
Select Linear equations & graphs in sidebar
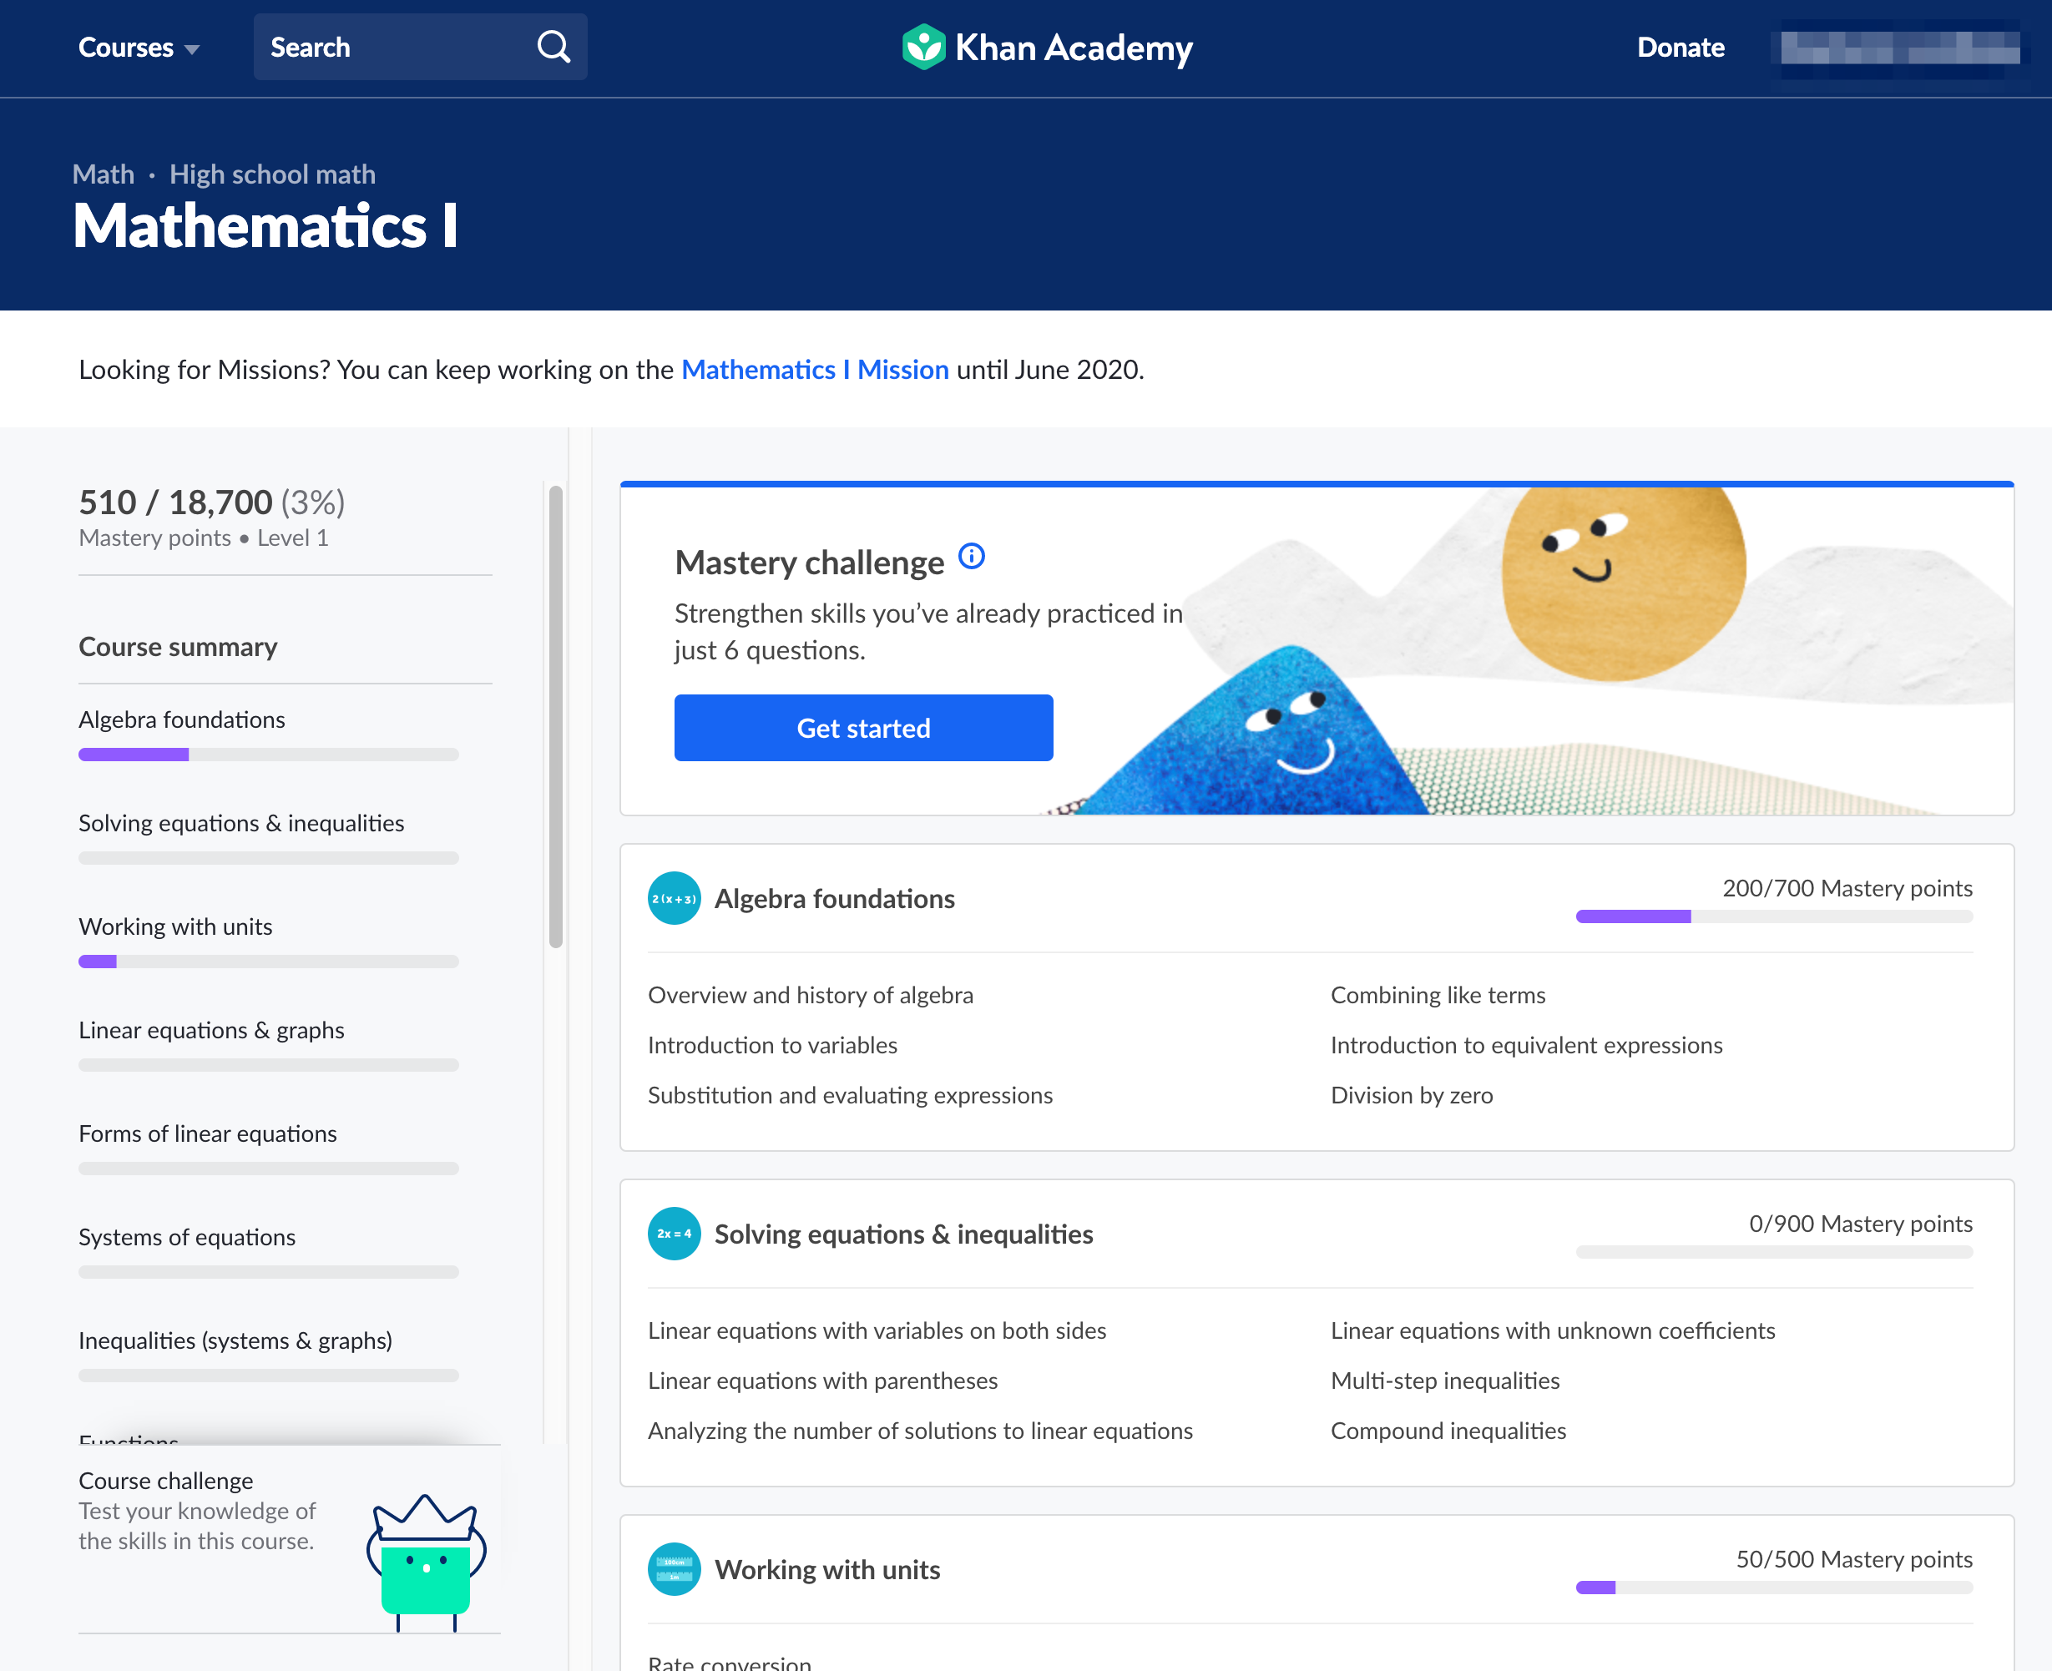coord(210,1030)
